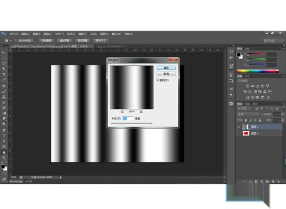Select the Clone Stamp tool

point(4,97)
